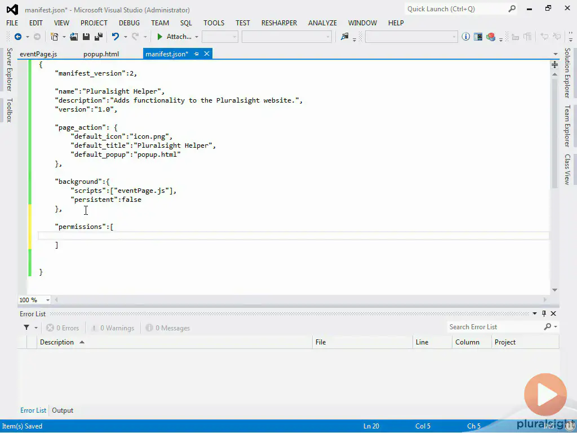Expand the 100 % zoom dropdown

click(48, 300)
